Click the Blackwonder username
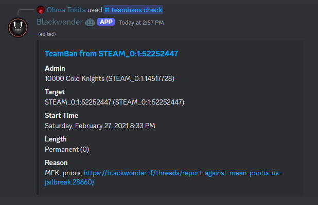Screen dimensions: 318x205 click(x=60, y=22)
